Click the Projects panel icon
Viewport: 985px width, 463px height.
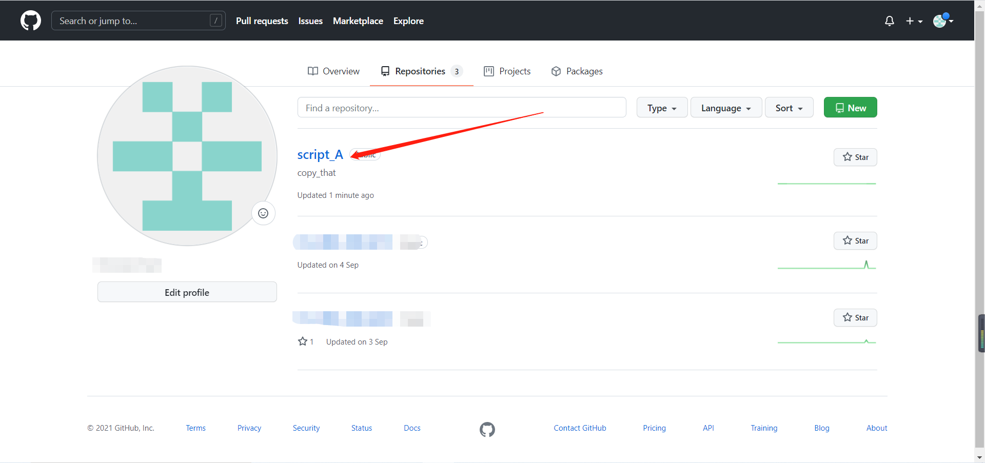click(x=489, y=71)
